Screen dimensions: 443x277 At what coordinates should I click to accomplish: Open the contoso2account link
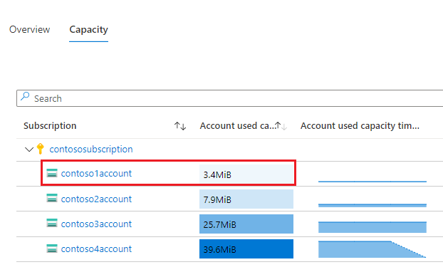[96, 199]
